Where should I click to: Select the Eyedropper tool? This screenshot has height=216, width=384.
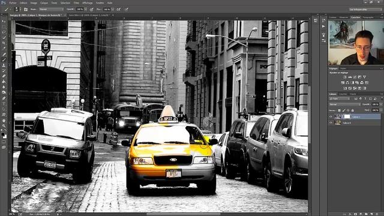point(4,48)
